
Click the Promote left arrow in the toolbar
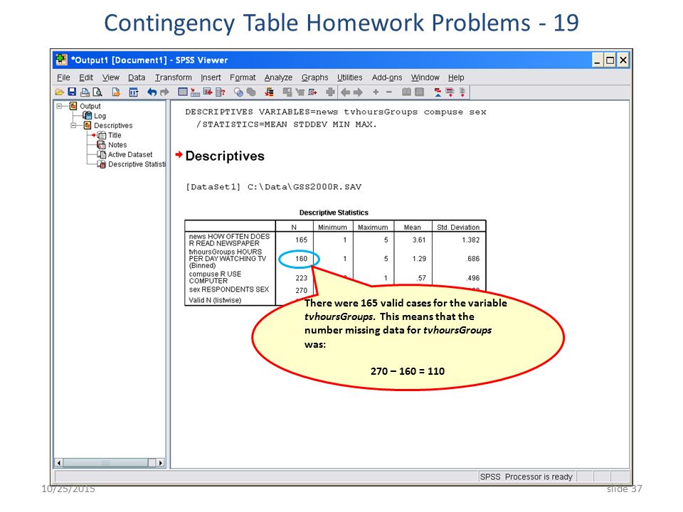point(346,92)
